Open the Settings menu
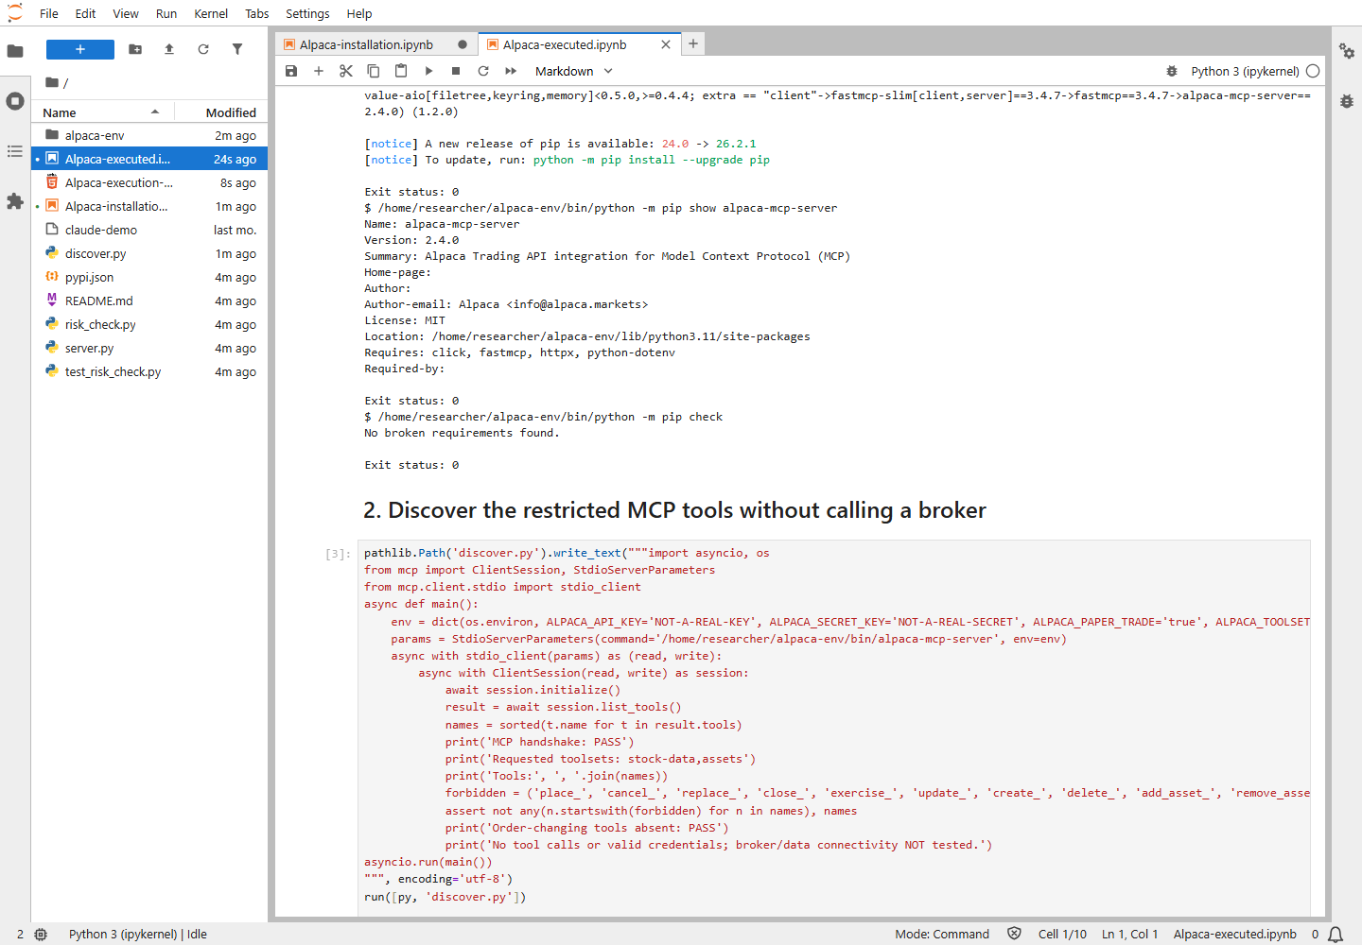 [307, 13]
